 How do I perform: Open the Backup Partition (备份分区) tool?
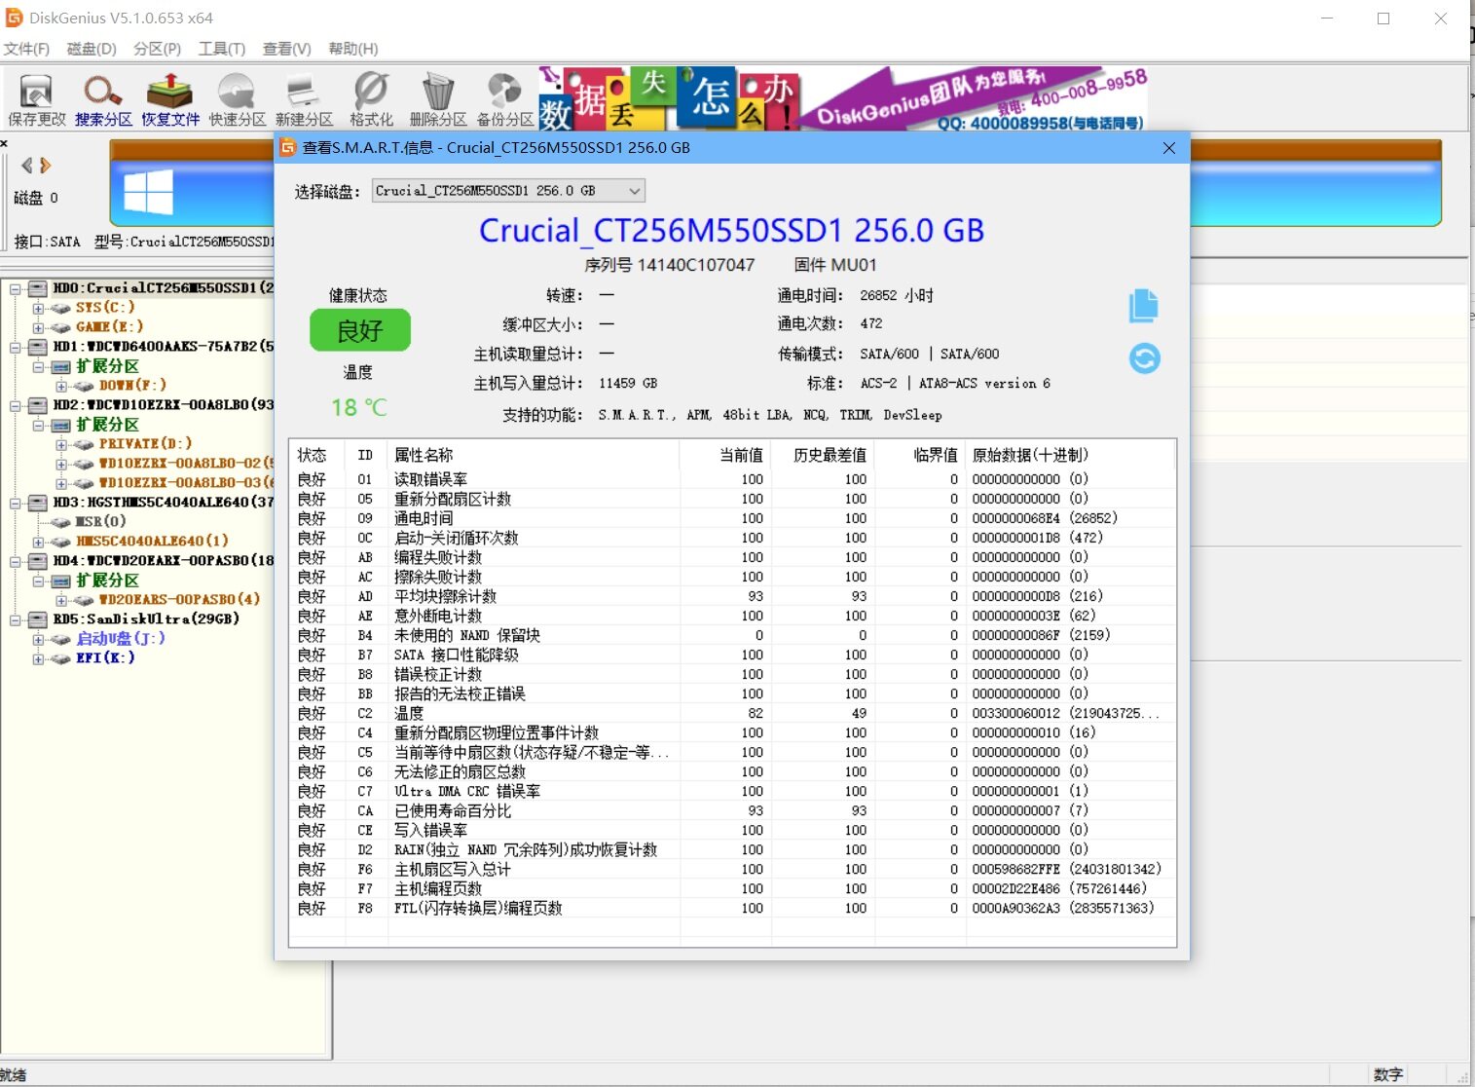504,98
